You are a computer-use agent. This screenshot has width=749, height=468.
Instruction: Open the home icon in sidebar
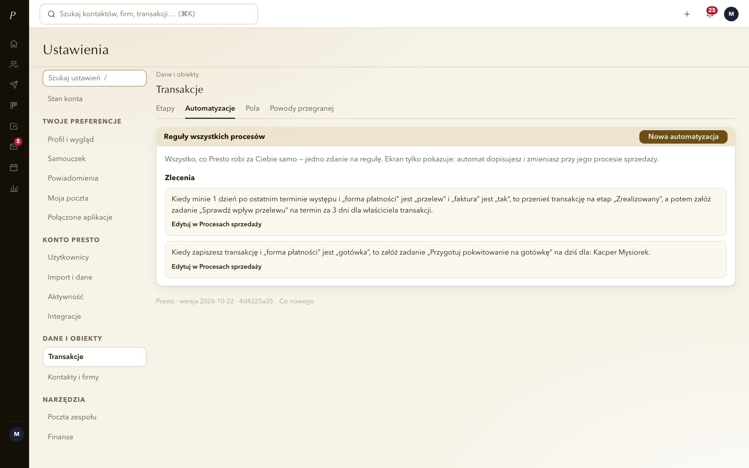14,43
